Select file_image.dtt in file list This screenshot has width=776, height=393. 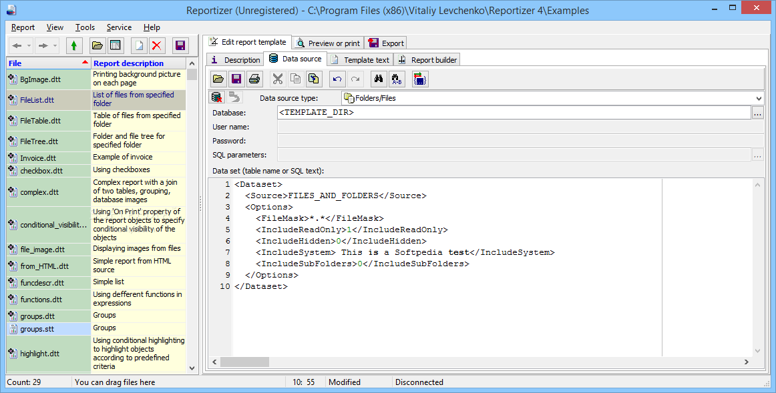click(x=49, y=249)
